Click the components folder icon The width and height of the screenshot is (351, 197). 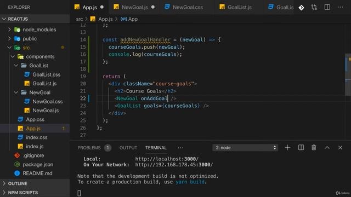tap(21, 56)
